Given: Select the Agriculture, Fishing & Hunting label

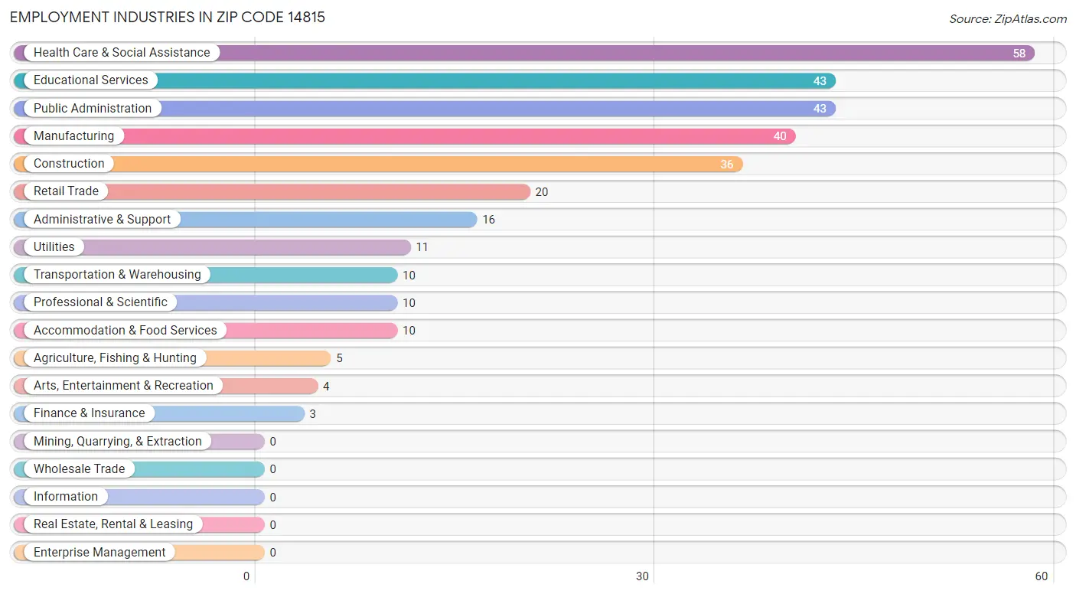Looking at the screenshot, I should tap(115, 358).
